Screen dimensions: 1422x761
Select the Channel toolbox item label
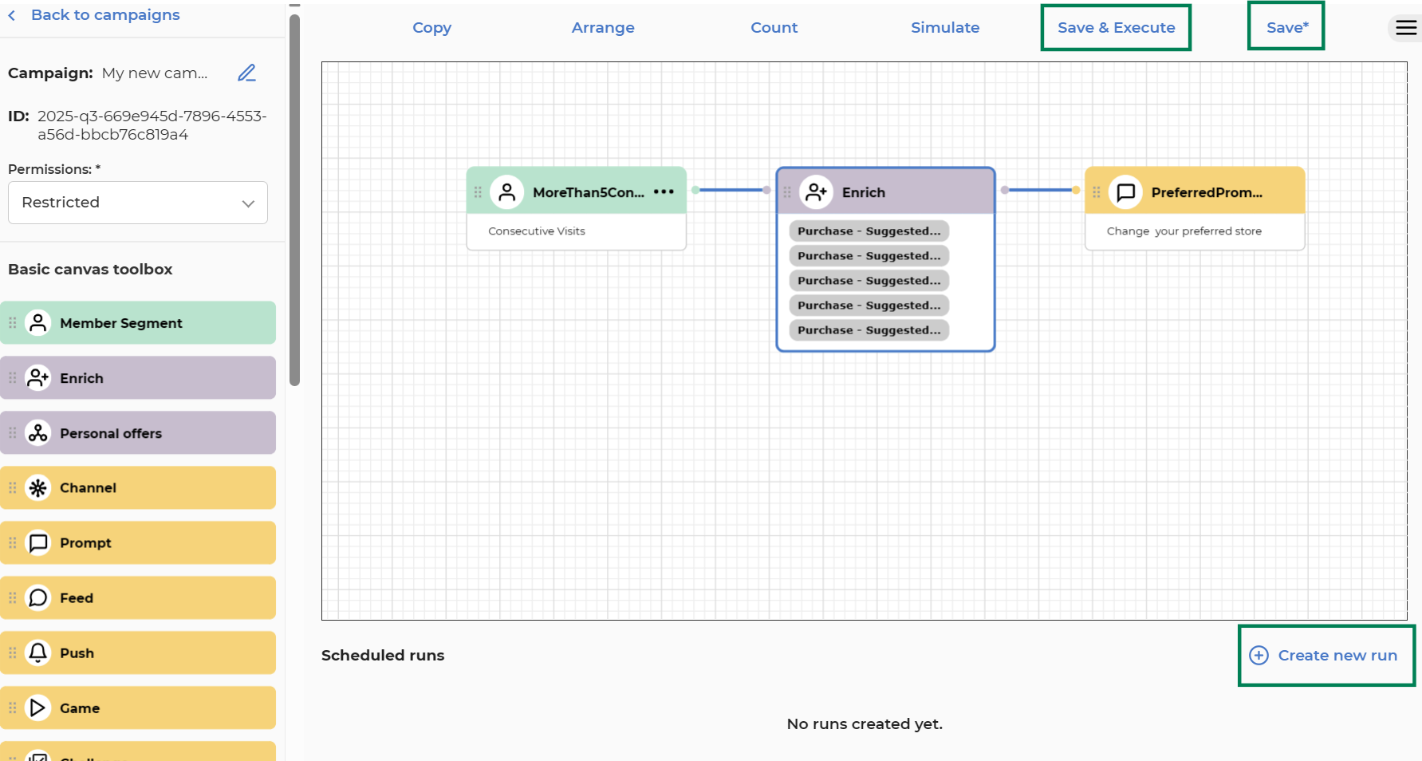point(88,488)
